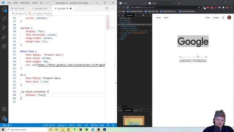The height and width of the screenshot is (132, 234).
Task: Open the Run and Debug view in VS Code
Action: (4, 37)
